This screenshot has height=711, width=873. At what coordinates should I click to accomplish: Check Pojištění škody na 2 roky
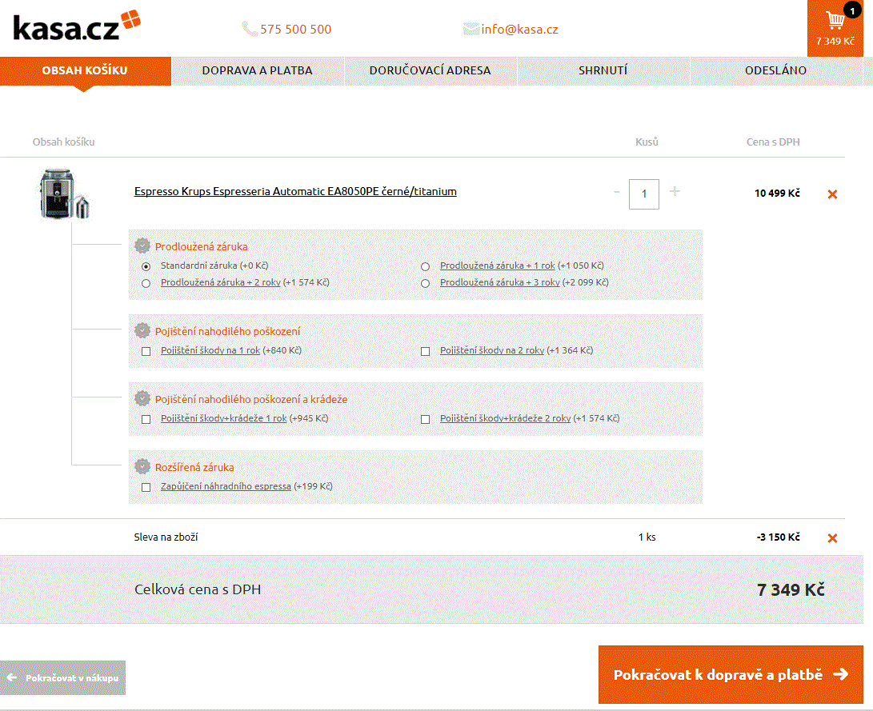tap(426, 351)
